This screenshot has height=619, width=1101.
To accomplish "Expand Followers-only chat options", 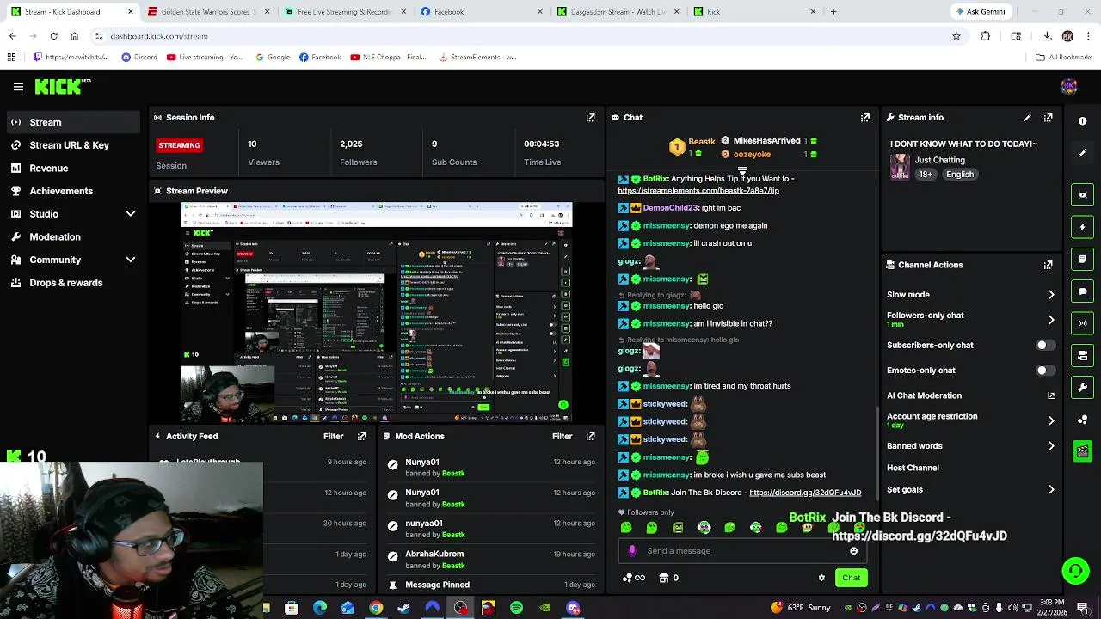I will pyautogui.click(x=1051, y=320).
